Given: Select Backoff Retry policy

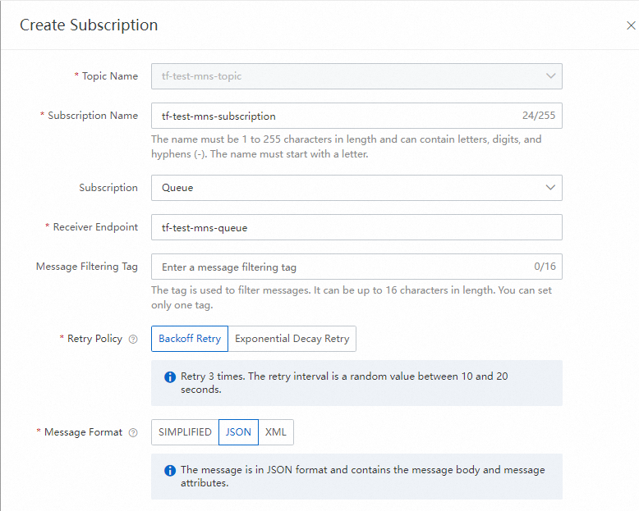Looking at the screenshot, I should coord(190,339).
